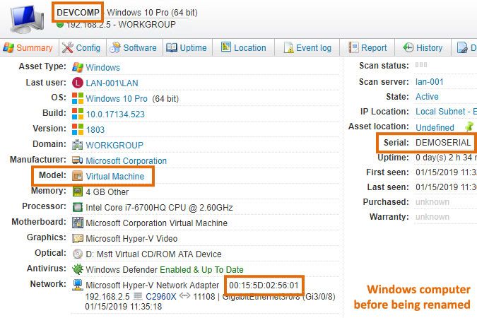Image resolution: width=477 pixels, height=318 pixels.
Task: Click the MAC address 00:15:5D:02:56:01
Action: click(x=265, y=285)
